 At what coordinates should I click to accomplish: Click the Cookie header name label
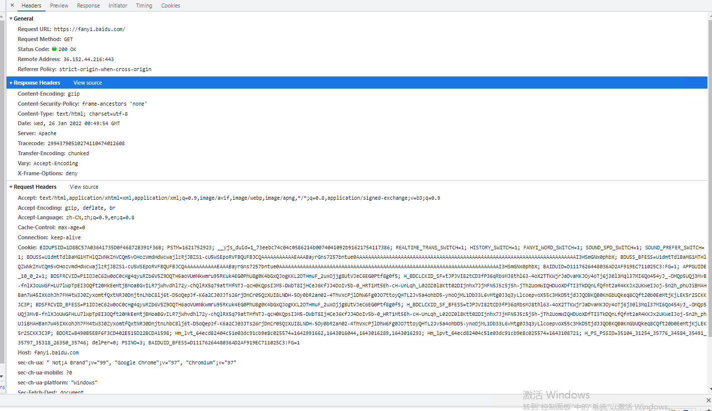28,247
